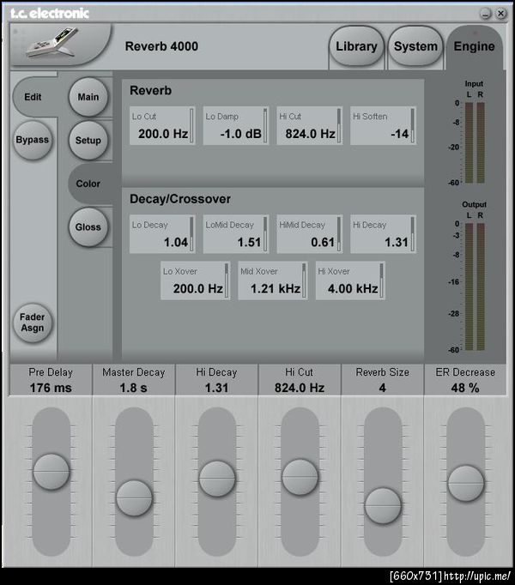Screen dimensions: 515x585
Task: Click the Hi Cut fader knob
Action: pyautogui.click(x=300, y=477)
